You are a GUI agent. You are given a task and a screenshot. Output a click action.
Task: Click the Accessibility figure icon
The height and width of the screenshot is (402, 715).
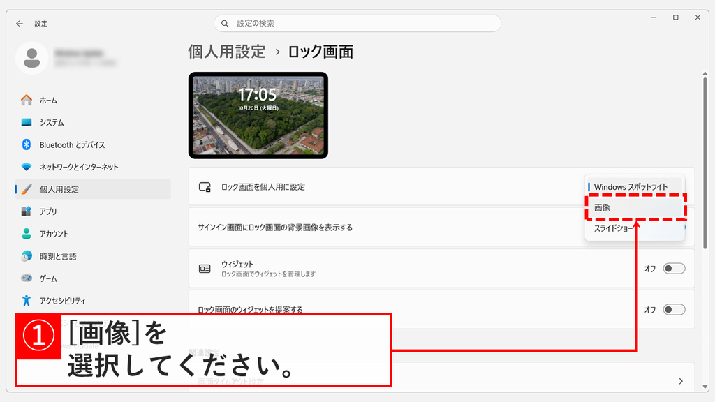point(27,300)
